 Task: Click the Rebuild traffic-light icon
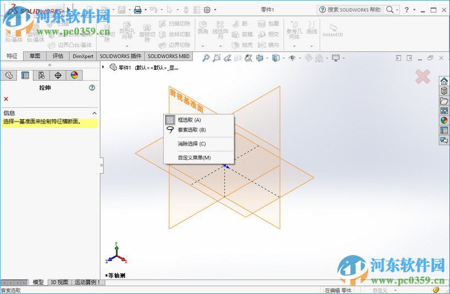coord(186,10)
